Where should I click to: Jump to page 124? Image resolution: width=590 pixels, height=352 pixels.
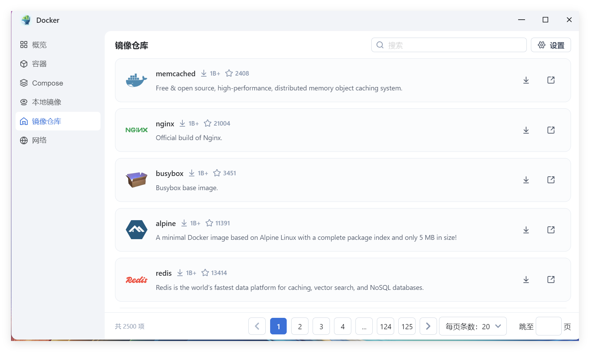(x=386, y=326)
